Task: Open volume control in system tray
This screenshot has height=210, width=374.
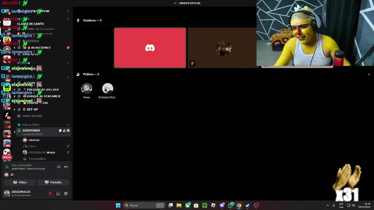Action: [353, 205]
